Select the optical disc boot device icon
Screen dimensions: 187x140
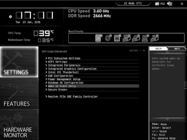[108, 38]
